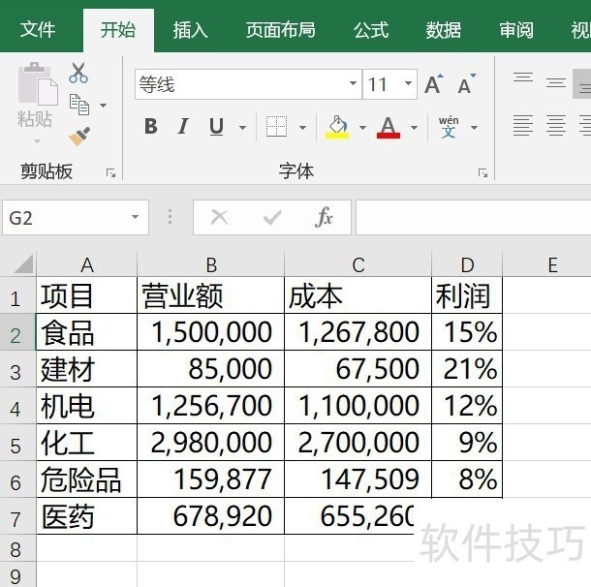Viewport: 591px width, 587px height.
Task: Click cell containing 678,920
Action: 210,516
